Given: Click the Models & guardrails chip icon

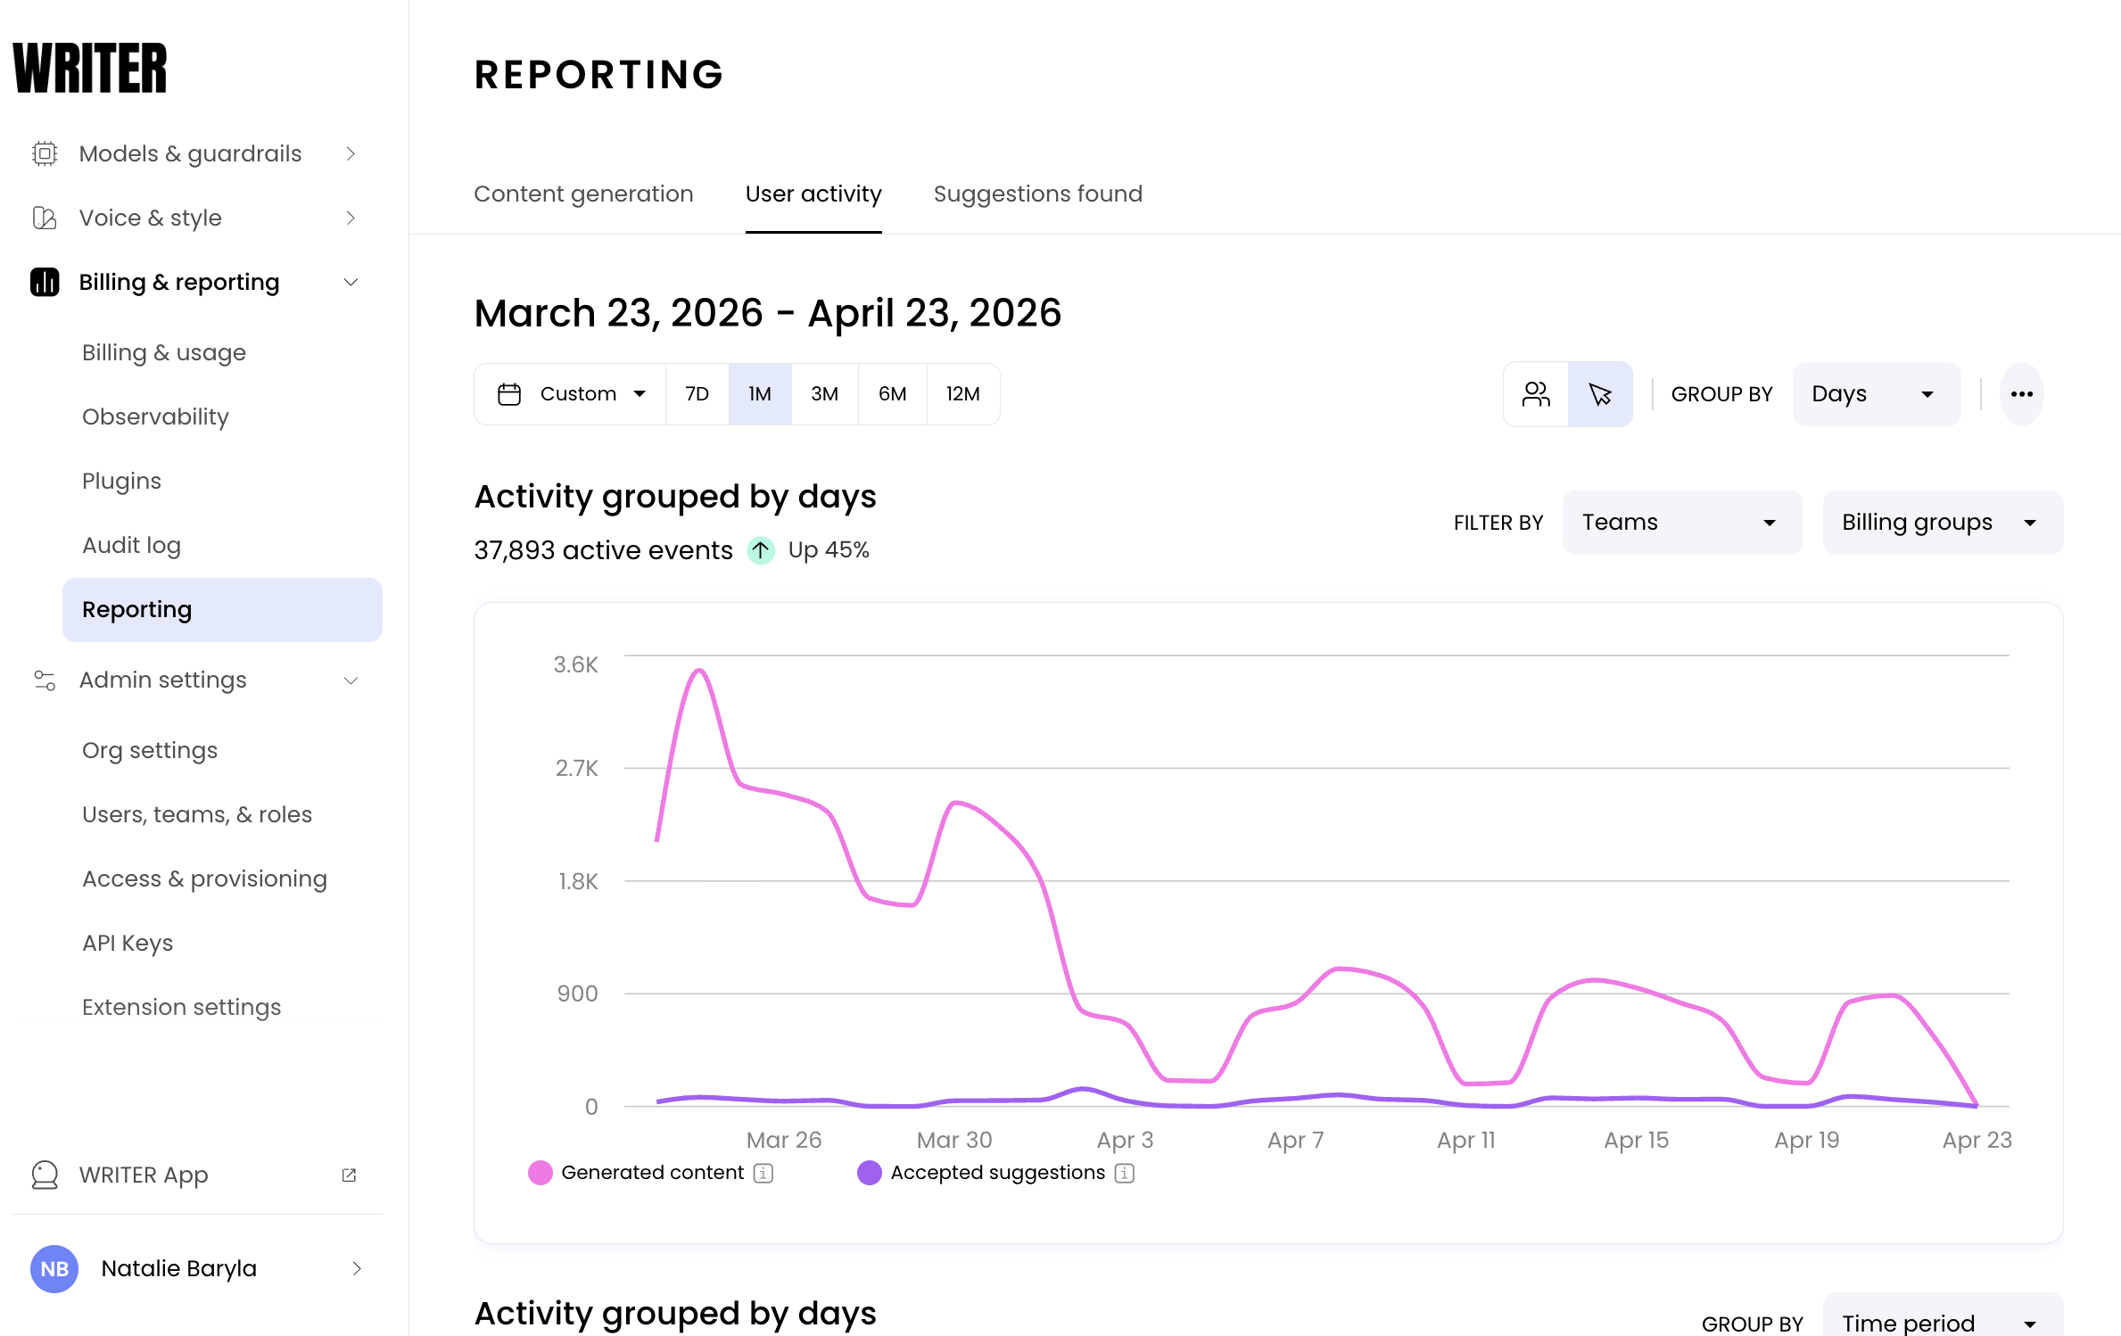Looking at the screenshot, I should click(x=45, y=153).
